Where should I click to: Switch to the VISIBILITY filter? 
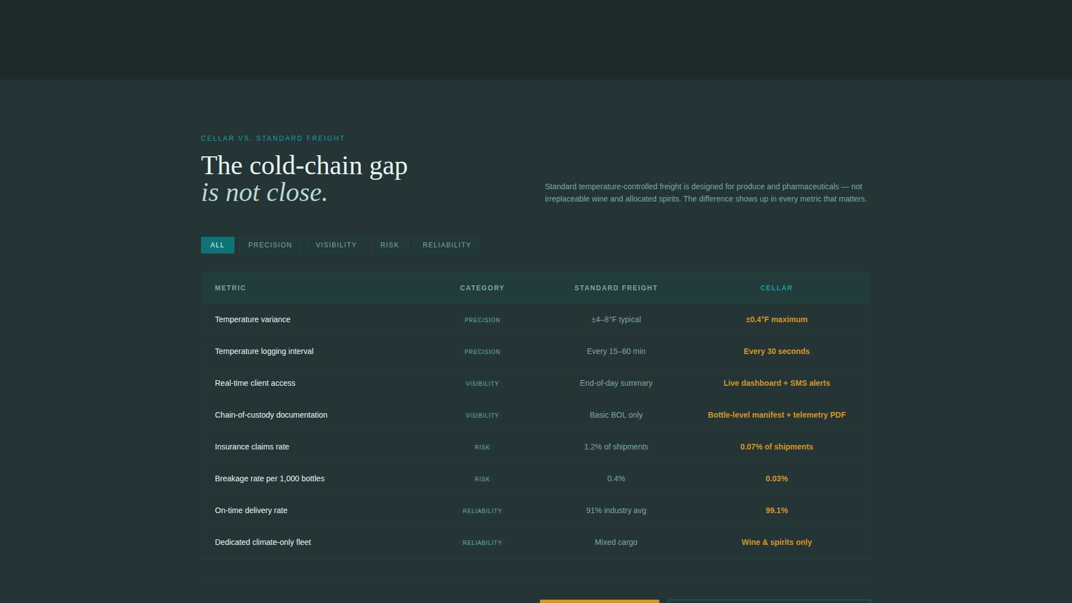[336, 245]
